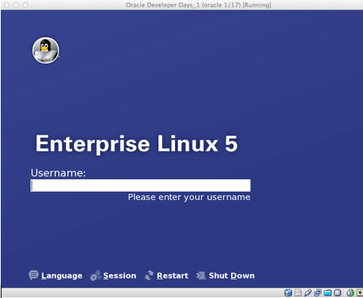Open the Language menu
Screen dimensions: 363x298
[x=61, y=276]
